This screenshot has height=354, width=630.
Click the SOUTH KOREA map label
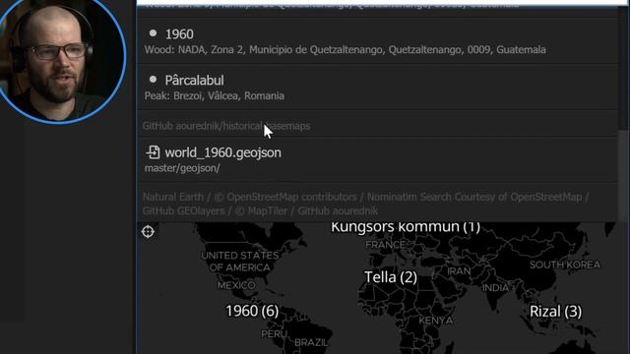[565, 265]
